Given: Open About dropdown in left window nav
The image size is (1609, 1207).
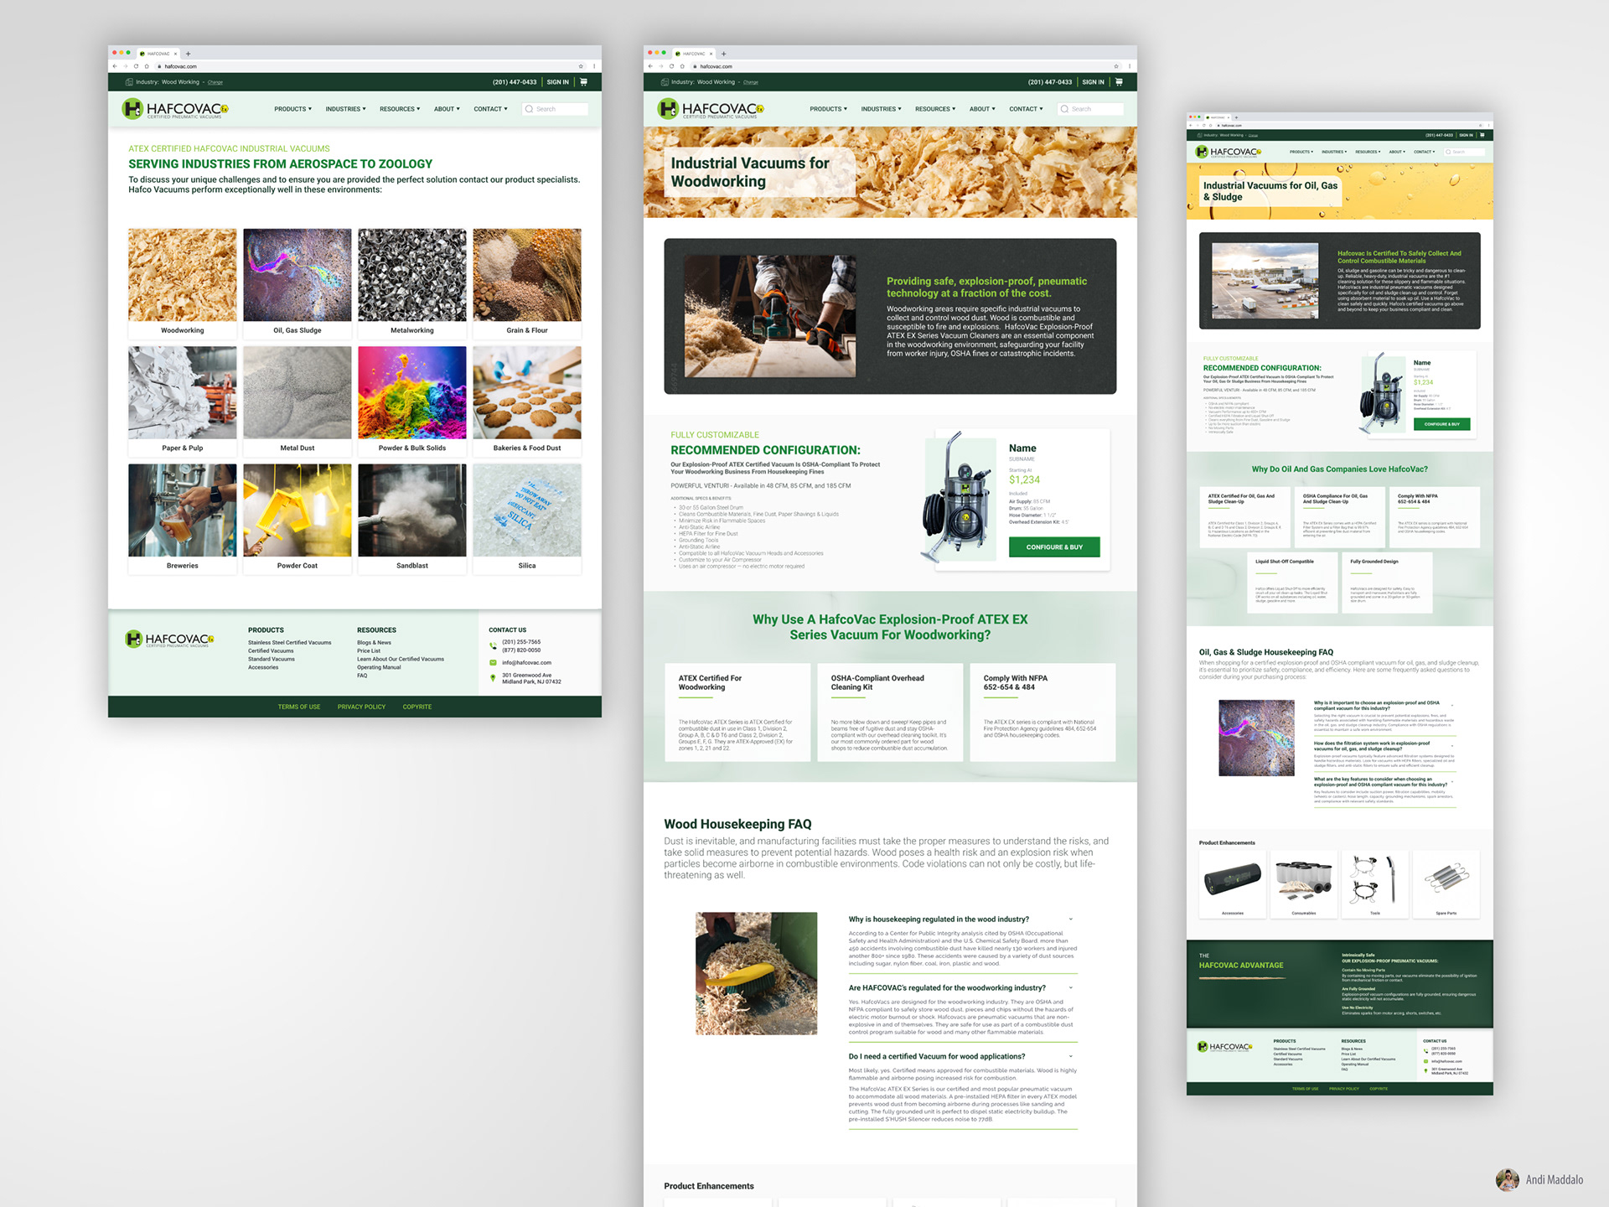Looking at the screenshot, I should click(447, 109).
